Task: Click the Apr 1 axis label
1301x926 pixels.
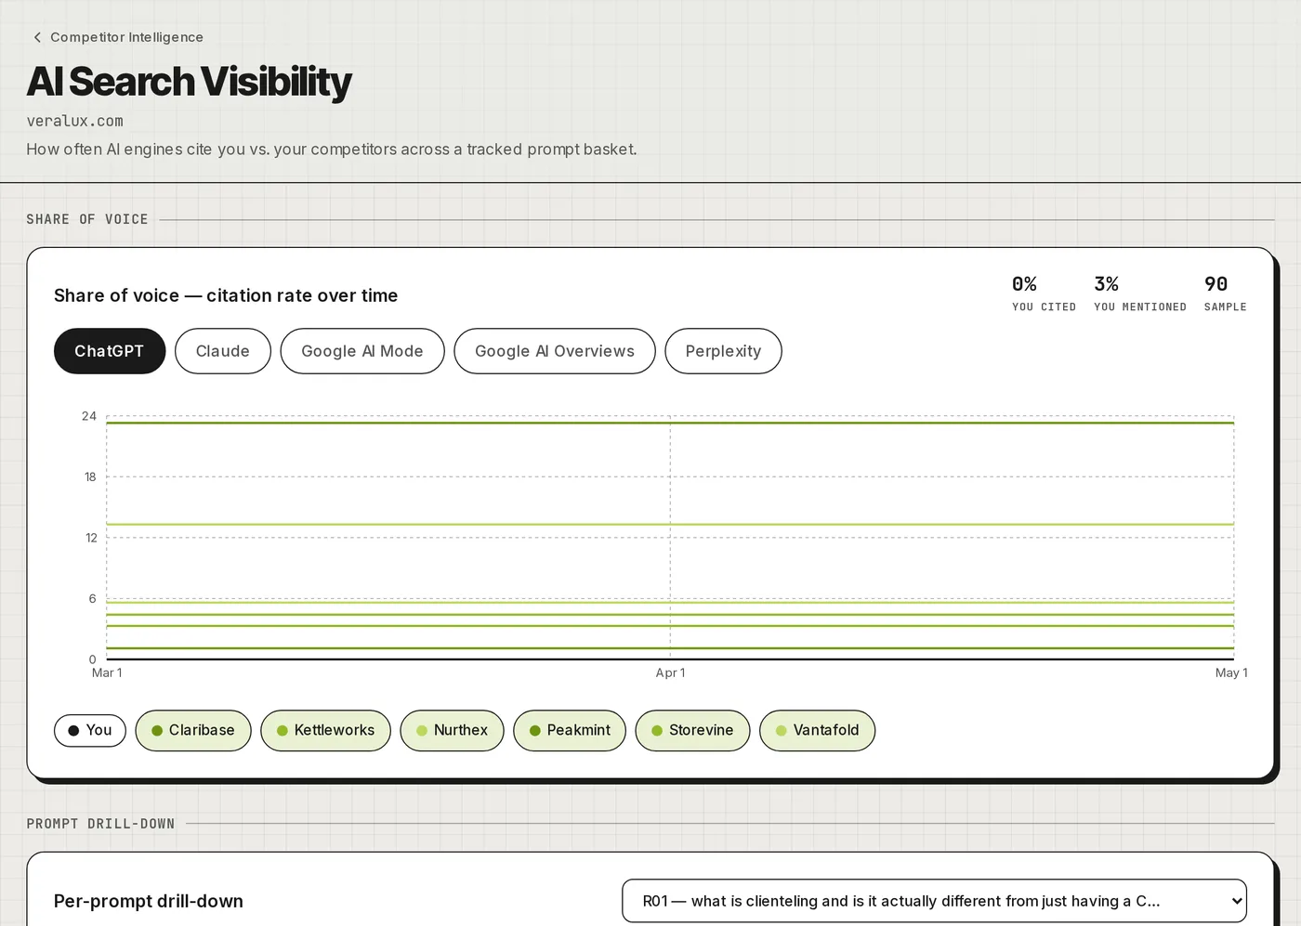Action: click(670, 672)
